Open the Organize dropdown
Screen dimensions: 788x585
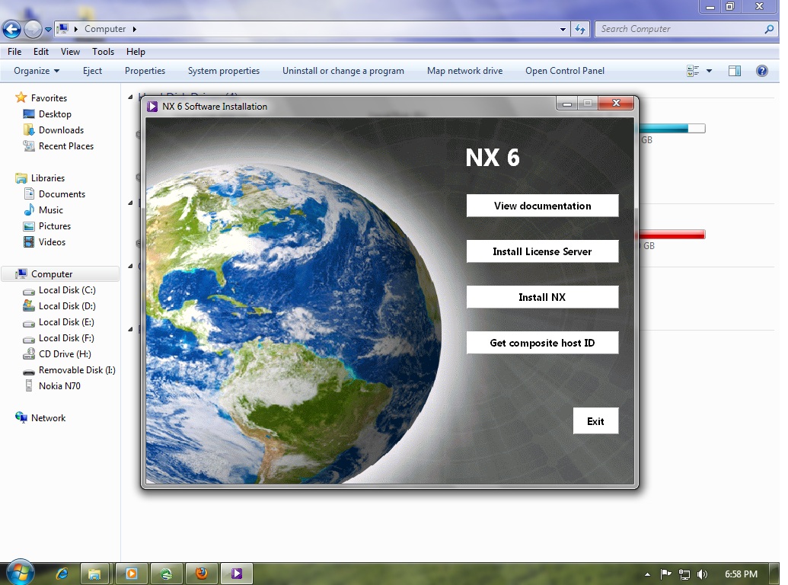click(x=37, y=71)
